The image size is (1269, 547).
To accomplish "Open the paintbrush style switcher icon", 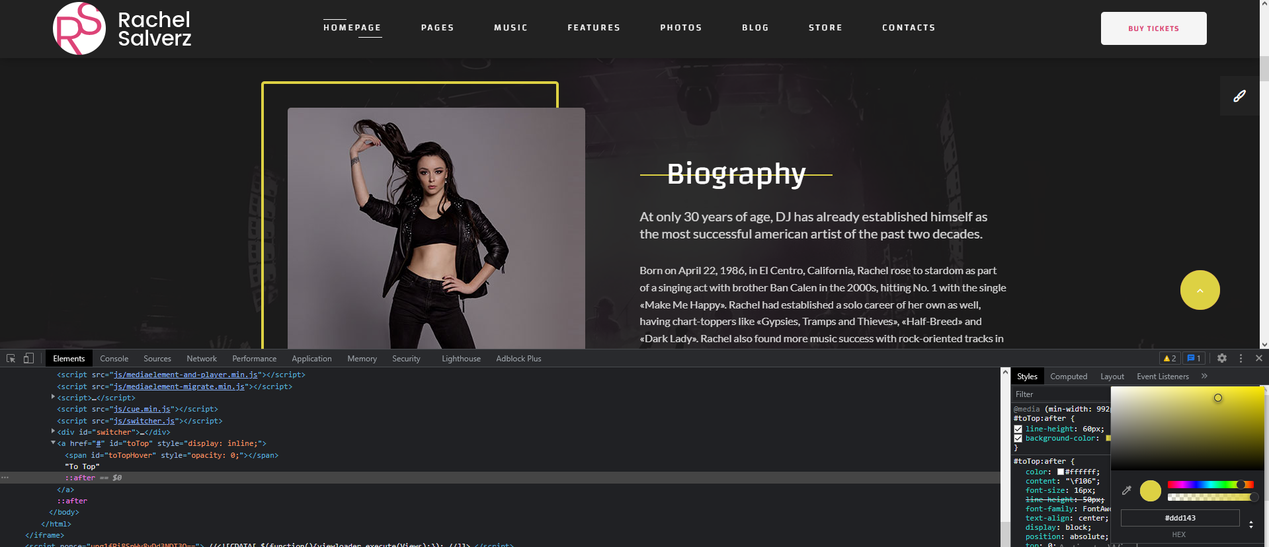I will coord(1239,96).
